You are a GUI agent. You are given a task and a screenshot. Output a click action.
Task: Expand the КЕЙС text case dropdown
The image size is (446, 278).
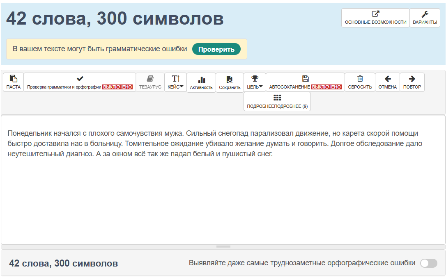[175, 82]
